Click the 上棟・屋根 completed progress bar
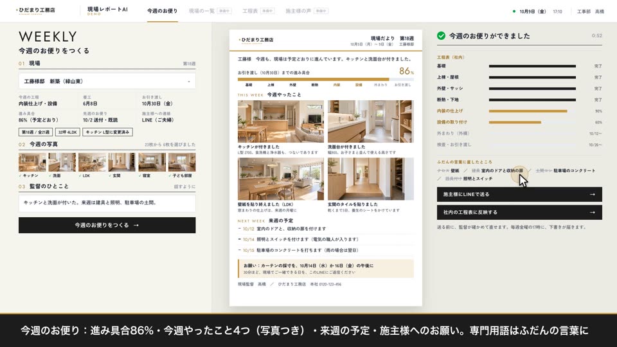 coord(532,78)
